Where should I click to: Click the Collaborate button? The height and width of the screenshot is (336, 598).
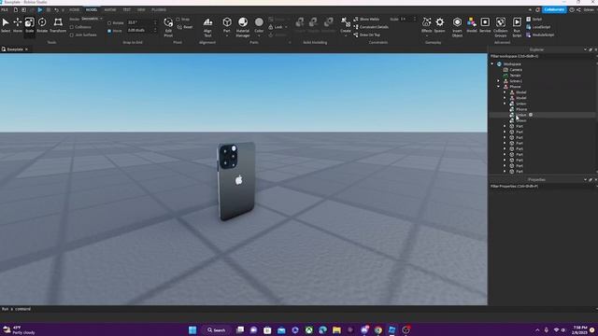pos(554,9)
